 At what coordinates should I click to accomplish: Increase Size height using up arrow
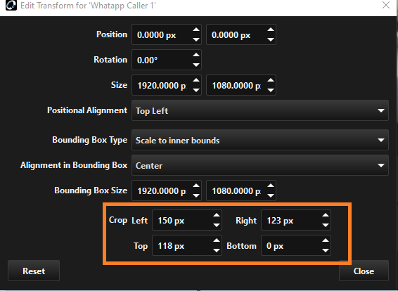(271, 80)
